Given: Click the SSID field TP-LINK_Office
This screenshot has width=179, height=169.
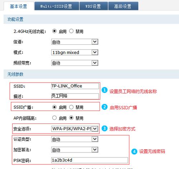Looking at the screenshot, I should point(75,86).
